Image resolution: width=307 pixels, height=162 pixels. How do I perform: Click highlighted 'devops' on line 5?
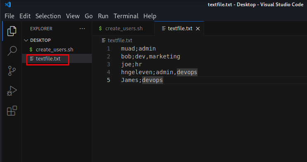152,80
